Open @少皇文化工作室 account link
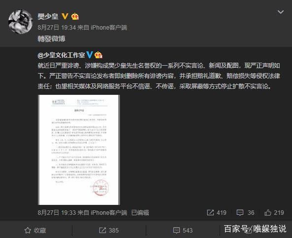This screenshot has width=292, height=238. coord(61,55)
